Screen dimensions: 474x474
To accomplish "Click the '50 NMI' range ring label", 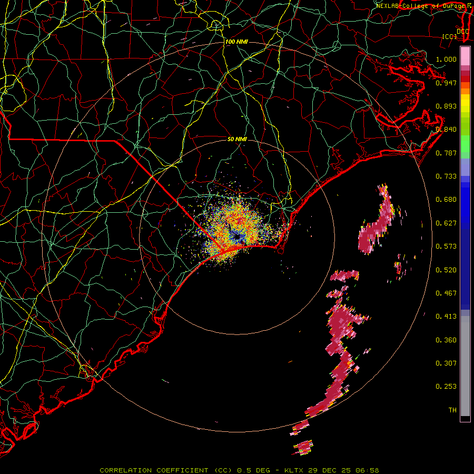I will (237, 139).
